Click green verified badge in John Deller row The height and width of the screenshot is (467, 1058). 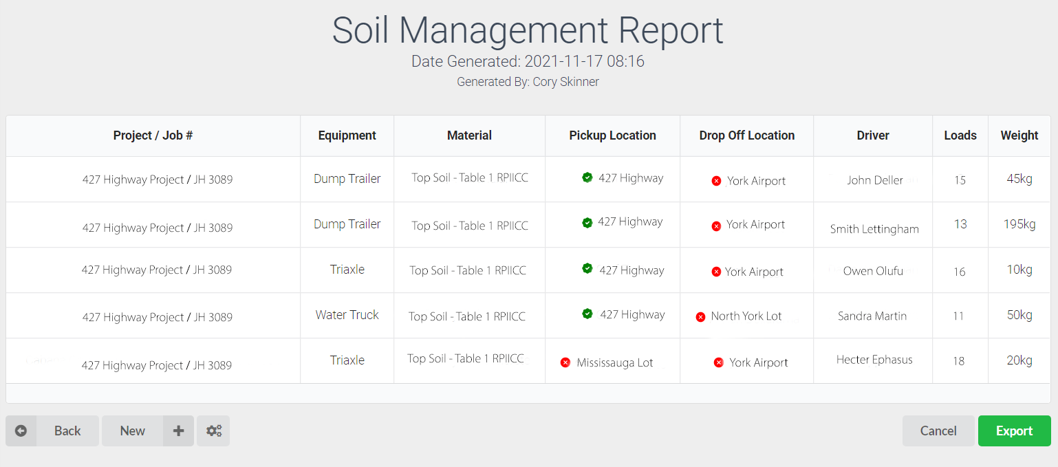click(x=587, y=177)
